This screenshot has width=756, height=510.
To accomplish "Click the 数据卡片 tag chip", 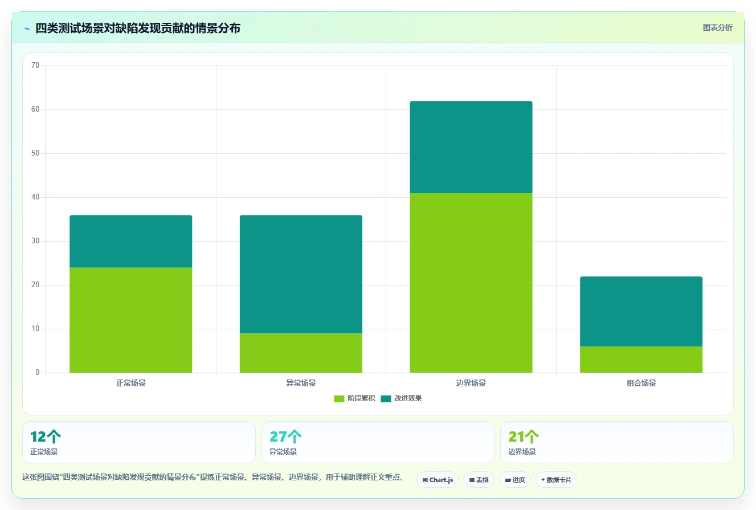I will [x=556, y=480].
